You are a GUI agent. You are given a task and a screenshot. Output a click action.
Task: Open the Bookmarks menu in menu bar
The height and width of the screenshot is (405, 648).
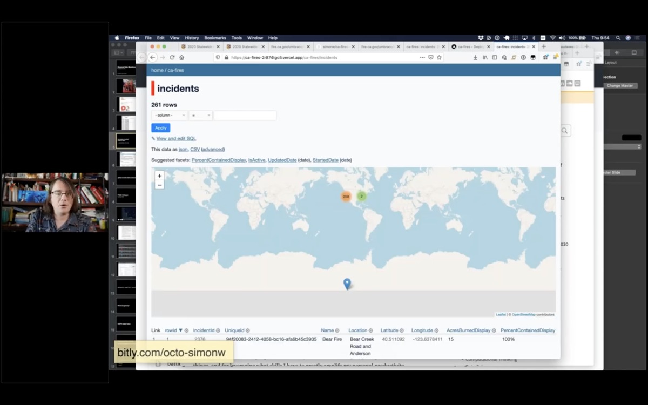[215, 38]
